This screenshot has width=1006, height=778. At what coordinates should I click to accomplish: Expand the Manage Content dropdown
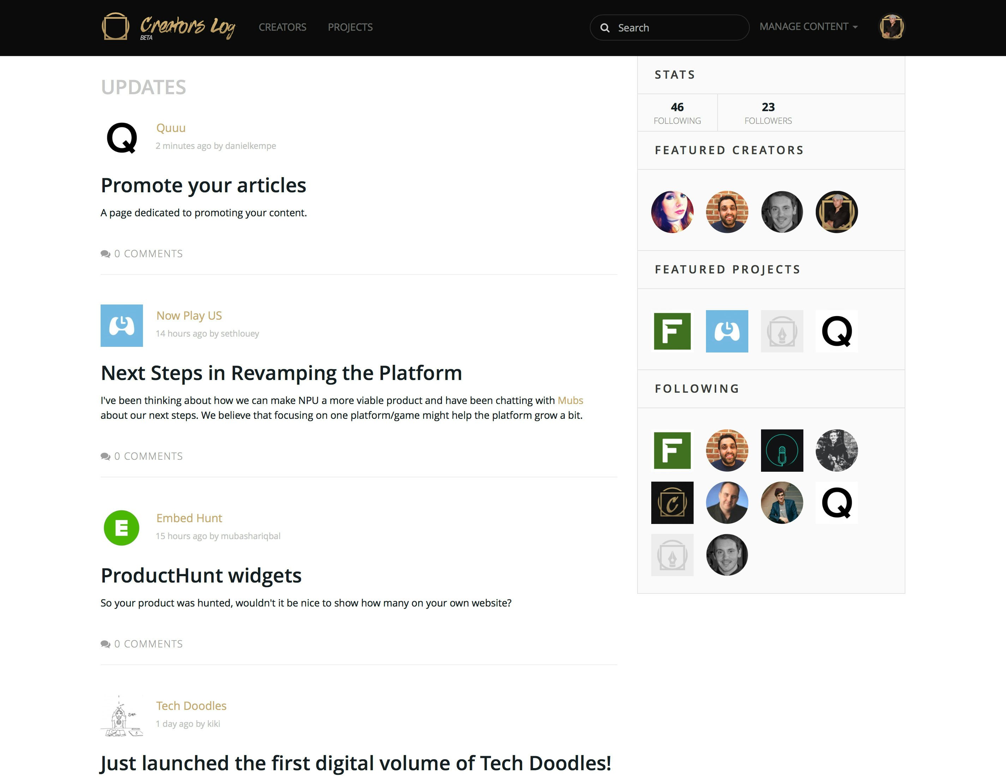(x=808, y=27)
